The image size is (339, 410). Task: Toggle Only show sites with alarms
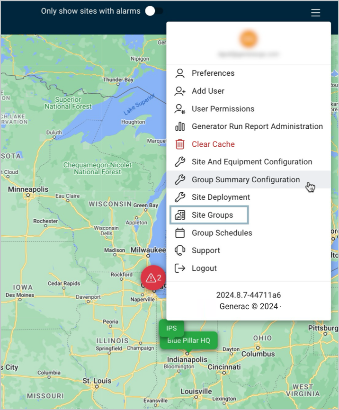pos(154,11)
